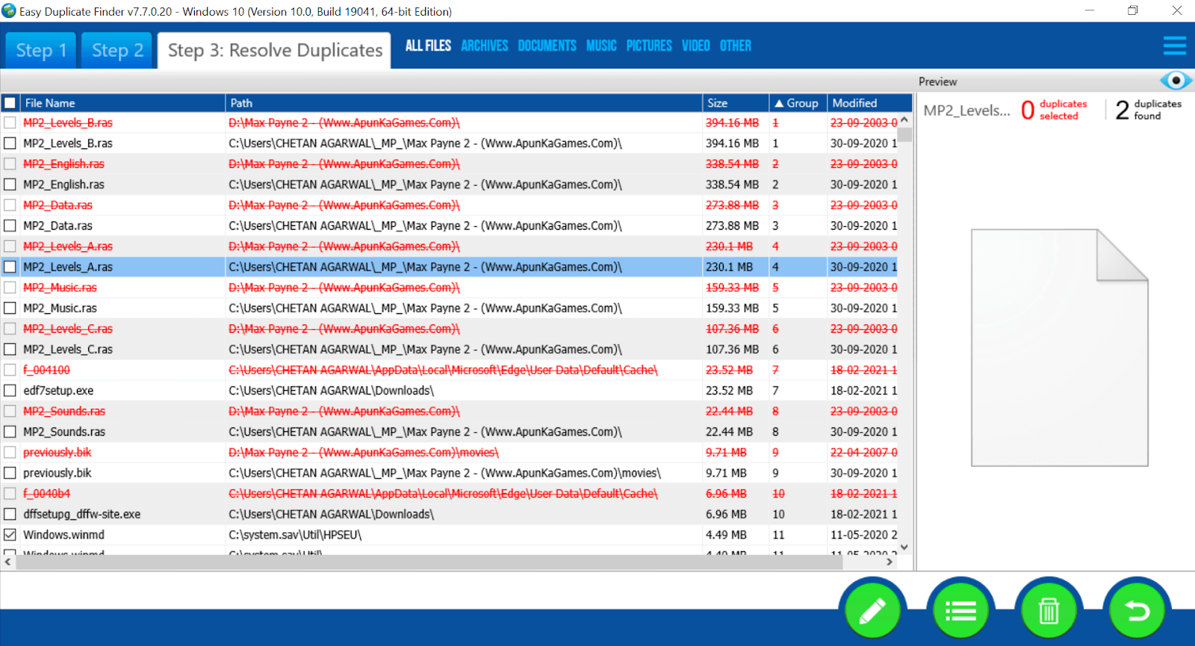The height and width of the screenshot is (646, 1195).
Task: Click the vertical scrollbar up arrow
Action: coord(904,119)
